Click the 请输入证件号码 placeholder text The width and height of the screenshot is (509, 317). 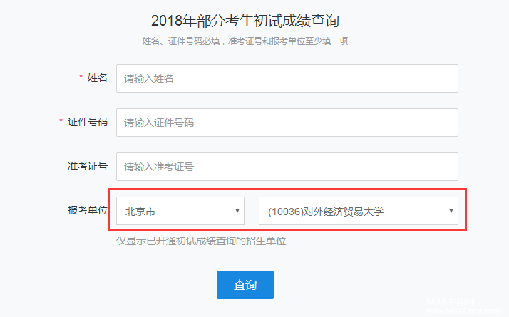tap(159, 123)
